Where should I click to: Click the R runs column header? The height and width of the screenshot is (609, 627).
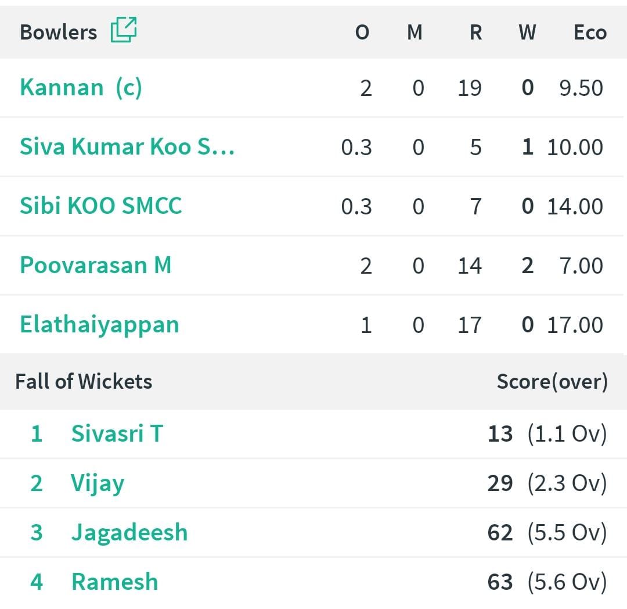[476, 33]
